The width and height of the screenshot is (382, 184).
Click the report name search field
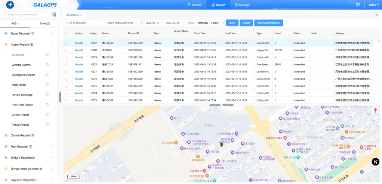coord(26,14)
